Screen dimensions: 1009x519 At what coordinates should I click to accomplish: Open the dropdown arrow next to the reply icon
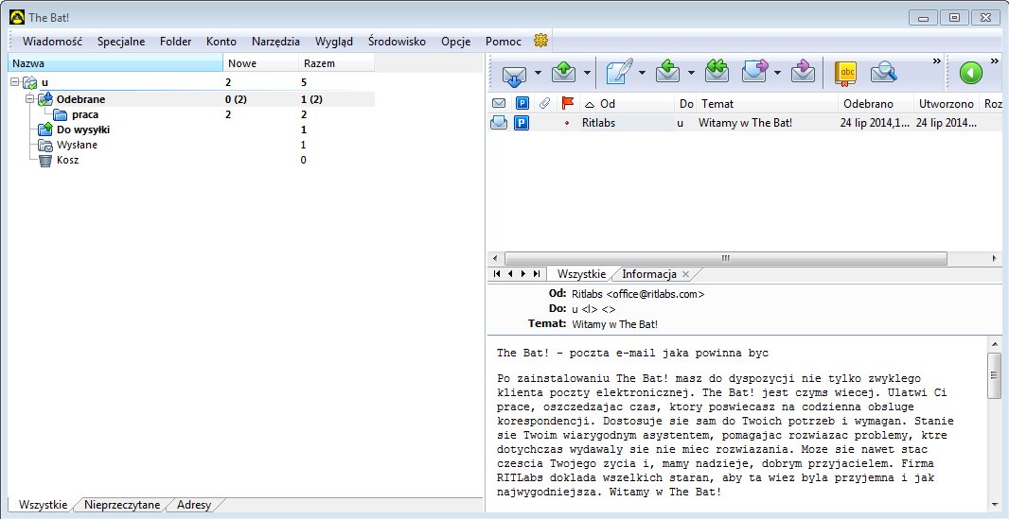(691, 73)
